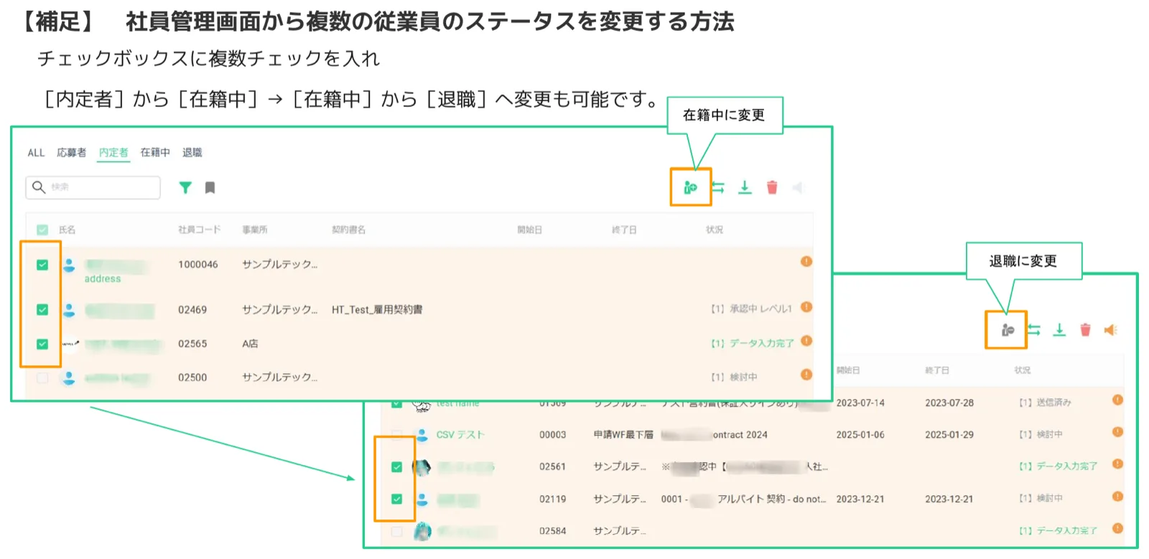Viewport: 1149px width, 559px height.
Task: Click orange alert icon in row 02119
Action: click(x=1117, y=496)
